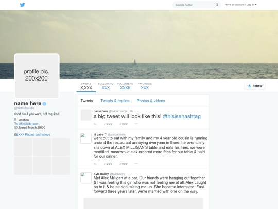The height and width of the screenshot is (209, 278).
Task: Click lil gabs' avatar image
Action: tap(86, 138)
